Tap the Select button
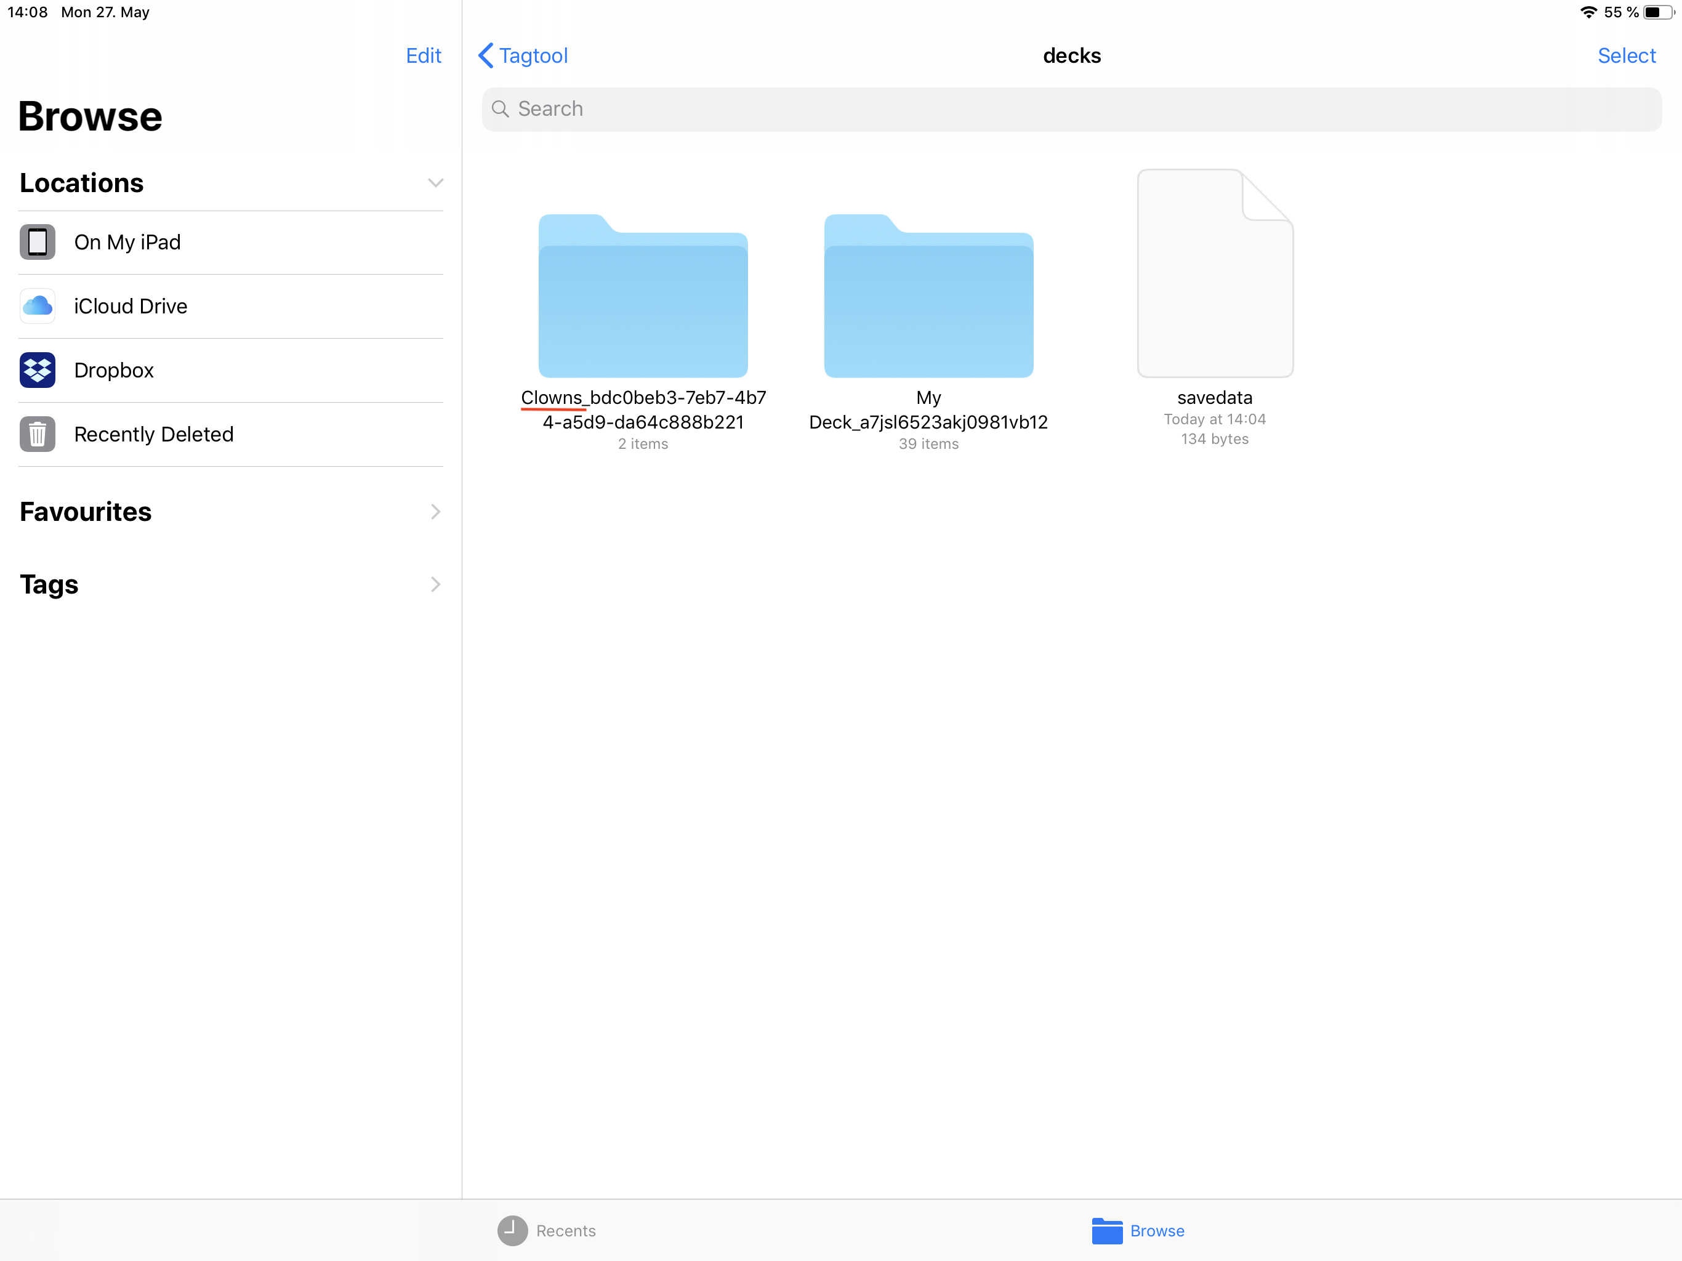Screen dimensions: 1682x1261 pyautogui.click(x=1626, y=55)
